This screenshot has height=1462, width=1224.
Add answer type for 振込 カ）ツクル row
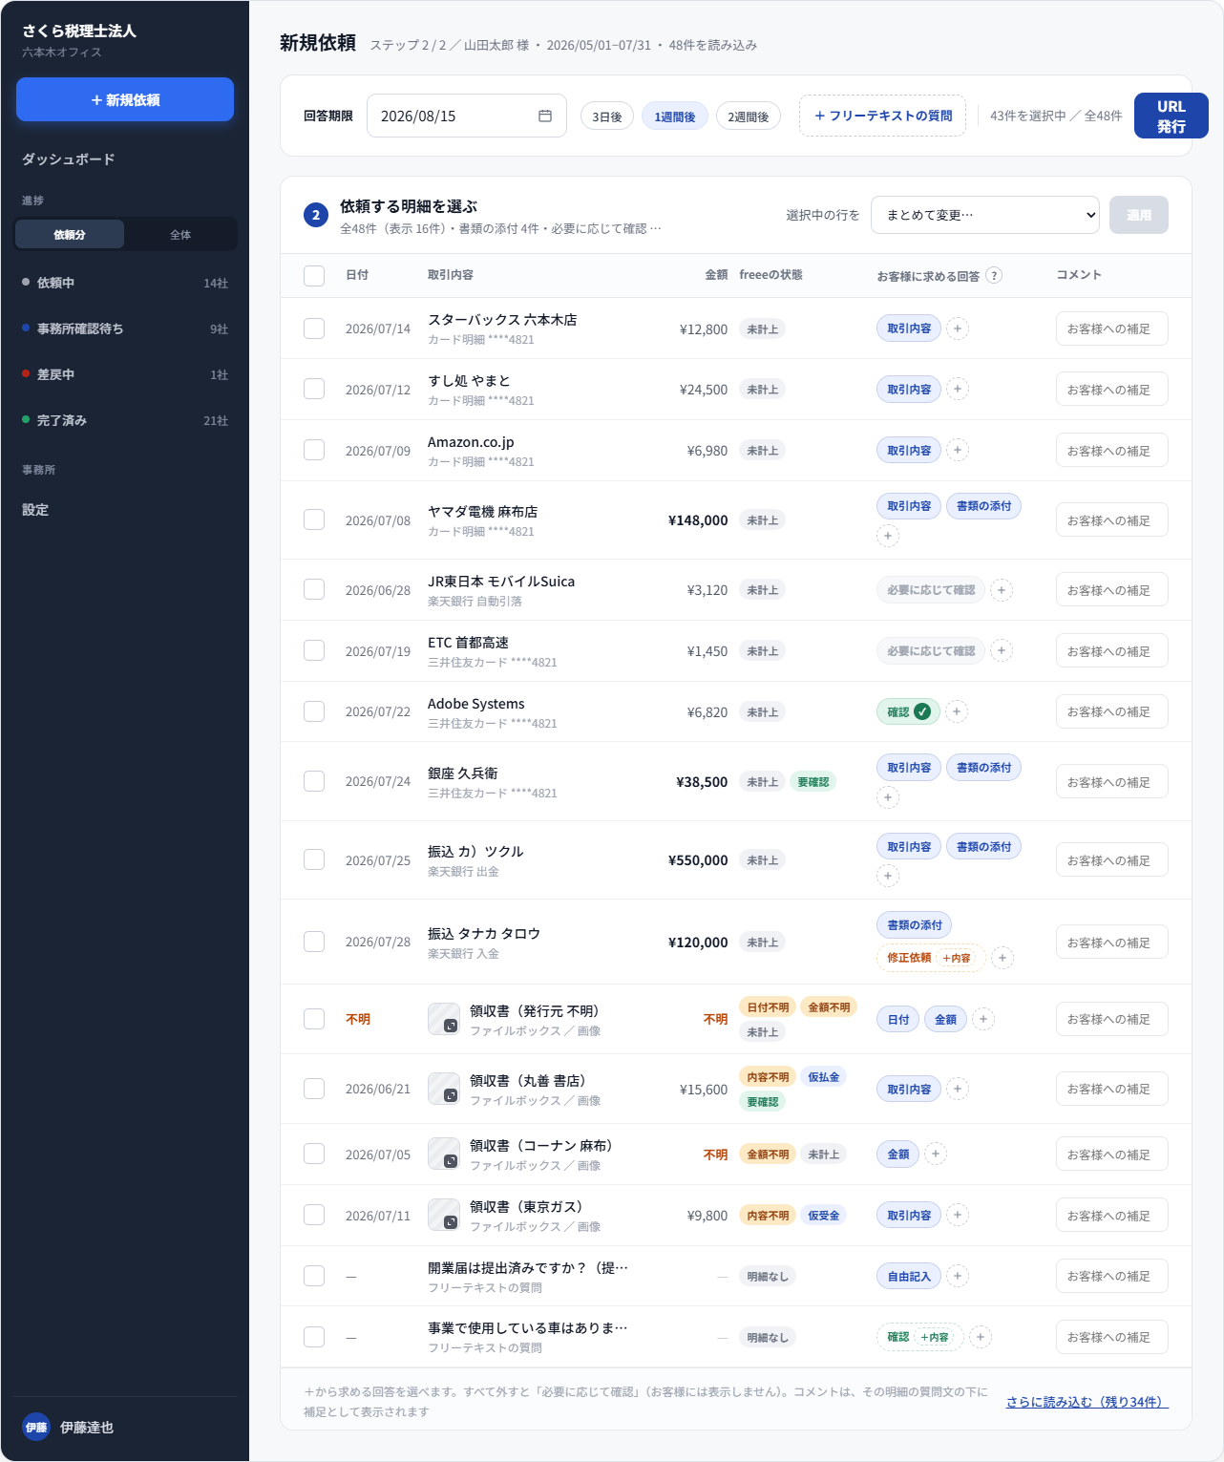coord(888,876)
